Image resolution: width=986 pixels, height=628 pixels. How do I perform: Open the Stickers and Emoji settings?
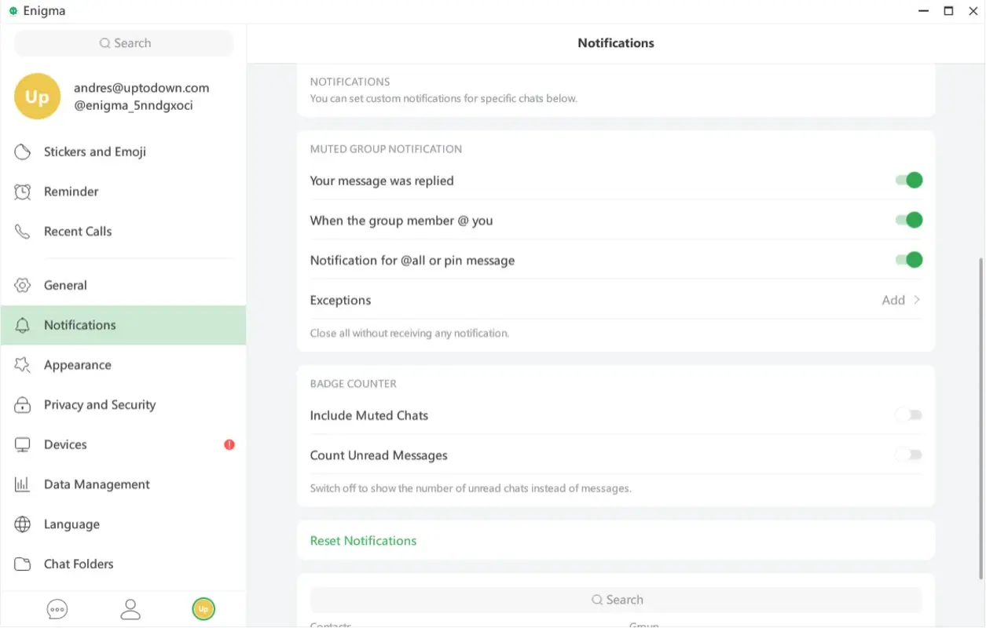[x=94, y=152]
